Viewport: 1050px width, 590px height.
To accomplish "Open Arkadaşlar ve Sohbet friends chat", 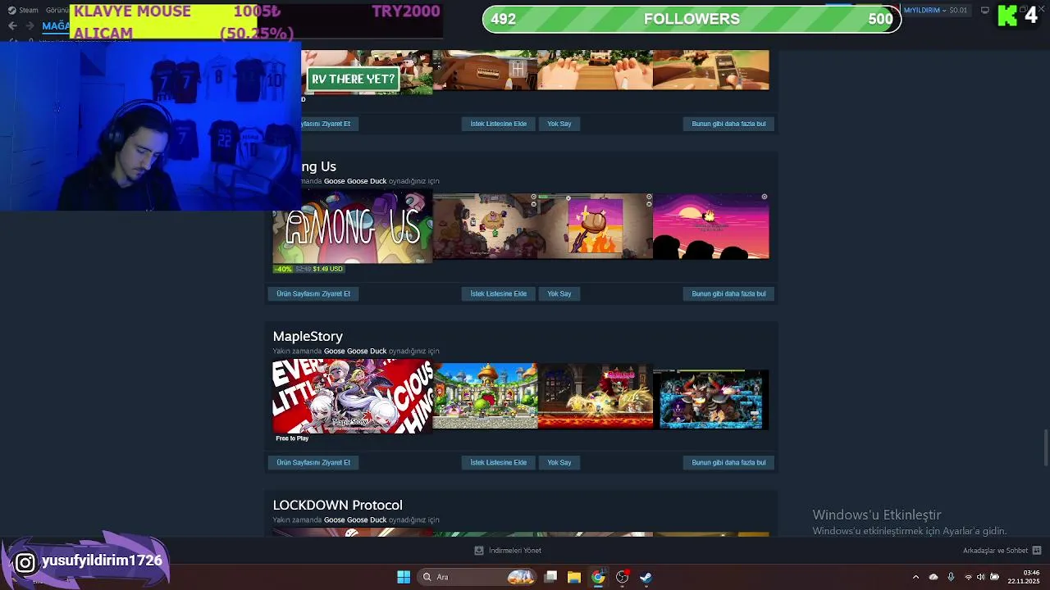I will point(995,551).
